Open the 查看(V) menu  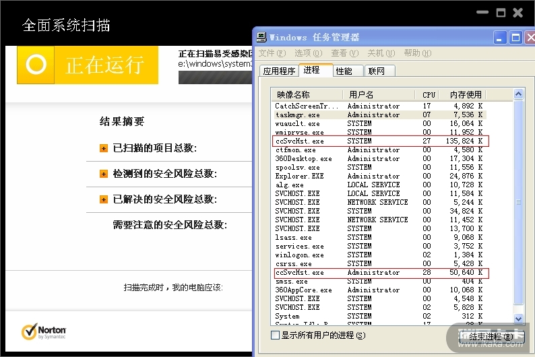tap(344, 53)
